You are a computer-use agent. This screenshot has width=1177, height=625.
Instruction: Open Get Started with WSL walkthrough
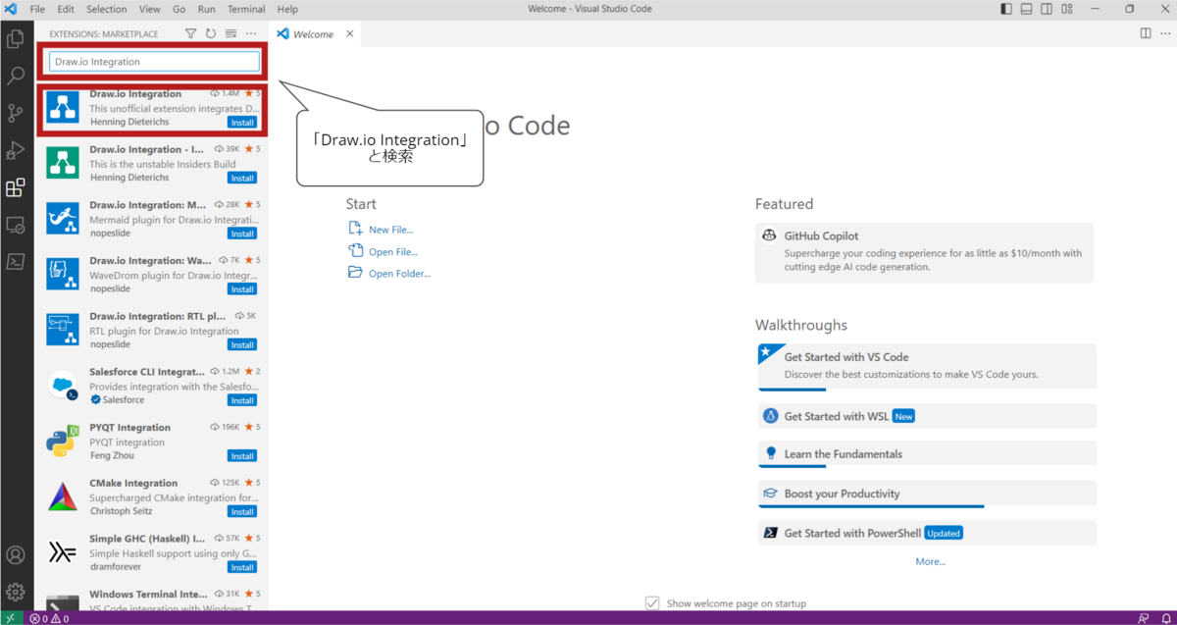click(x=927, y=416)
